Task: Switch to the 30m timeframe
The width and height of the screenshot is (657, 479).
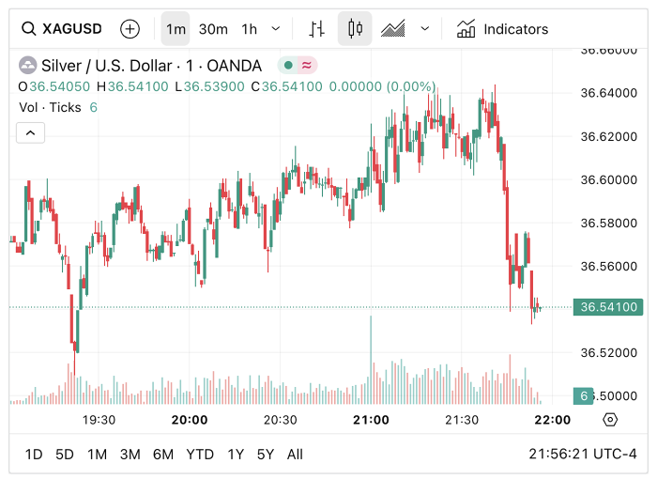Action: pos(213,29)
